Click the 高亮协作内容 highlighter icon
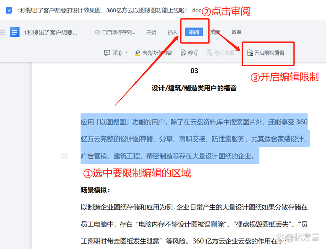Screen dimensions: 326x249 [138, 53]
